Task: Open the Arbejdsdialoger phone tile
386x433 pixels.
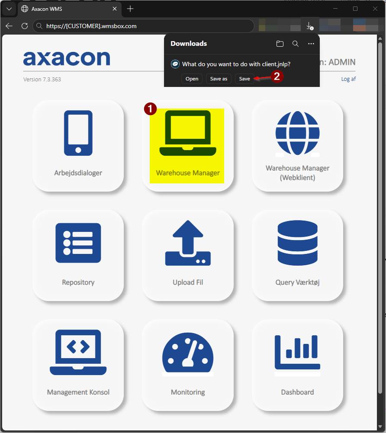Action: point(78,146)
